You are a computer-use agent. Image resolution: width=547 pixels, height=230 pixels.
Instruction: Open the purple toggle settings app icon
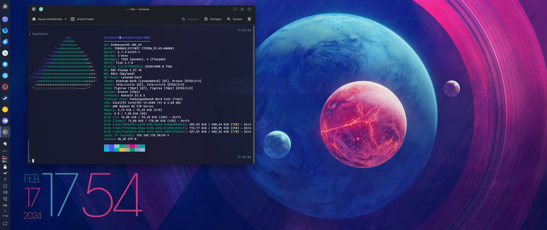tap(5, 121)
